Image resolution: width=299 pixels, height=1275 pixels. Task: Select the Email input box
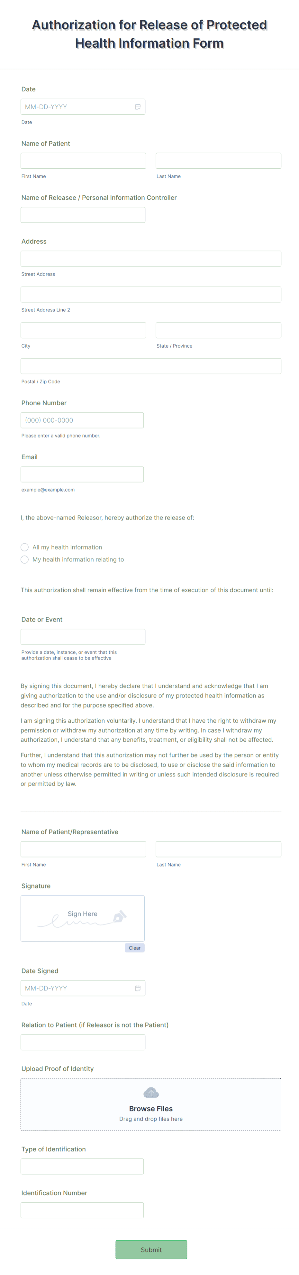click(82, 474)
